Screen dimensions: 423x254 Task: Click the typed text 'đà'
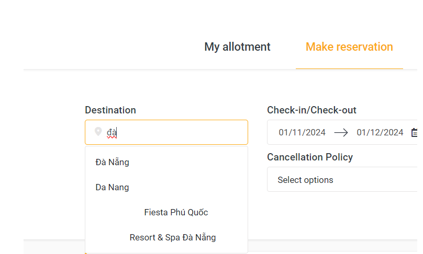[x=112, y=132]
